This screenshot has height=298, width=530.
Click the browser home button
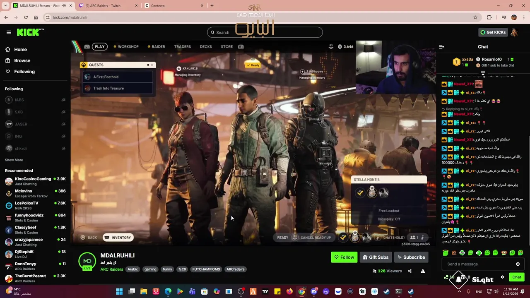click(36, 17)
